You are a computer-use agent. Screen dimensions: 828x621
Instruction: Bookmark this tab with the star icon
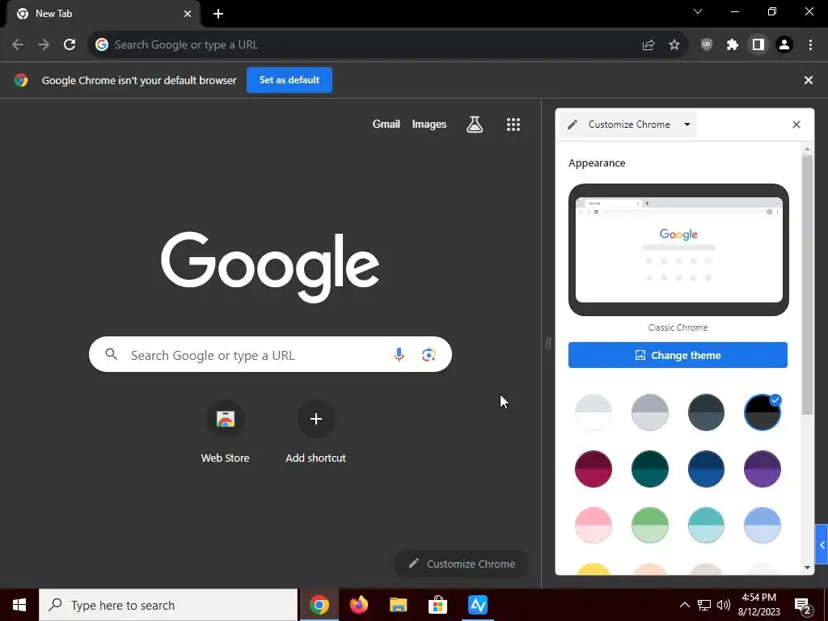tap(674, 45)
